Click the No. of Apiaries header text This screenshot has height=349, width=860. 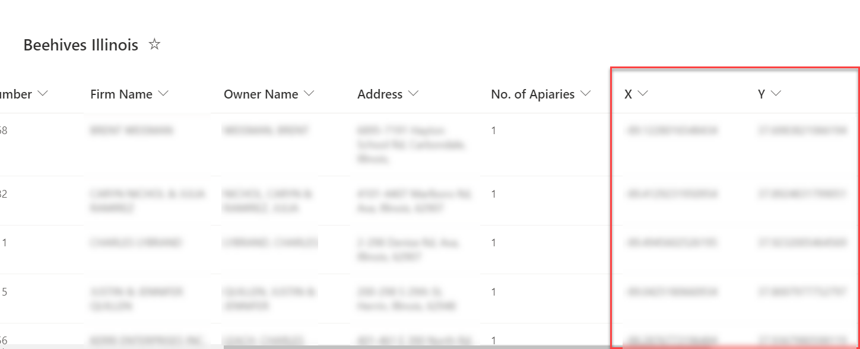tap(532, 94)
